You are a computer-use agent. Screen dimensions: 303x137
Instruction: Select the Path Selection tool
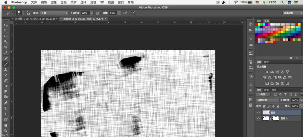pyautogui.click(x=6, y=114)
